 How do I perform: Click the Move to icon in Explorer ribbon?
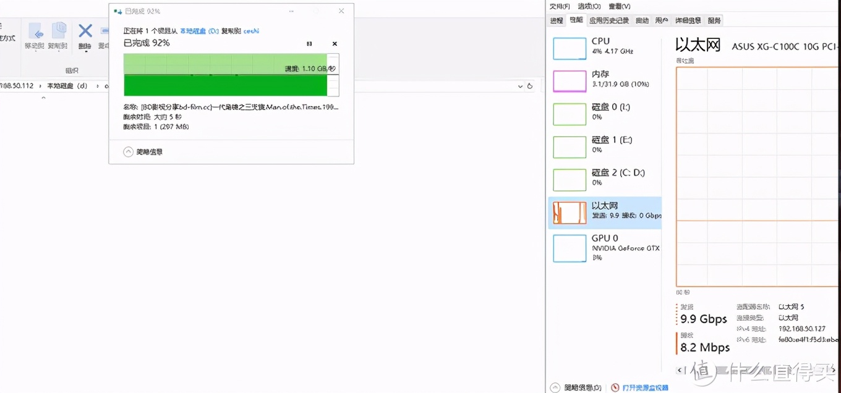pyautogui.click(x=35, y=31)
